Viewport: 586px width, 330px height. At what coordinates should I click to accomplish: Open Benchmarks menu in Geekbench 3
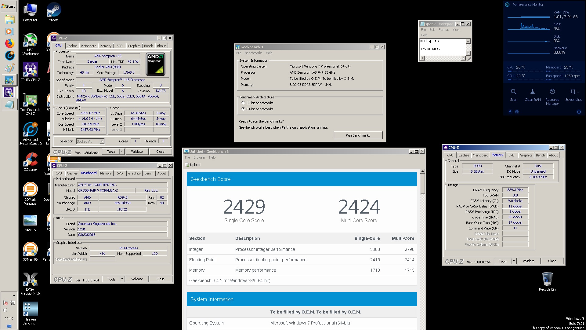point(253,53)
